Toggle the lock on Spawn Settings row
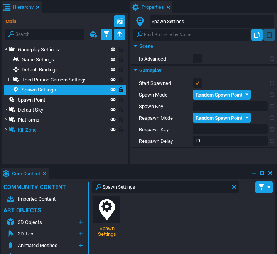The image size is (277, 254). (x=121, y=90)
